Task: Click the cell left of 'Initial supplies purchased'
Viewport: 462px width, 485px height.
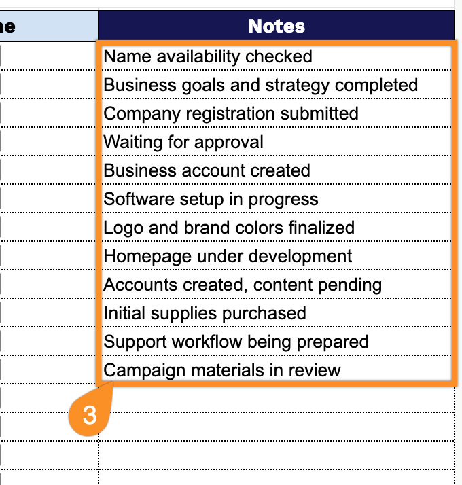Action: tap(49, 312)
